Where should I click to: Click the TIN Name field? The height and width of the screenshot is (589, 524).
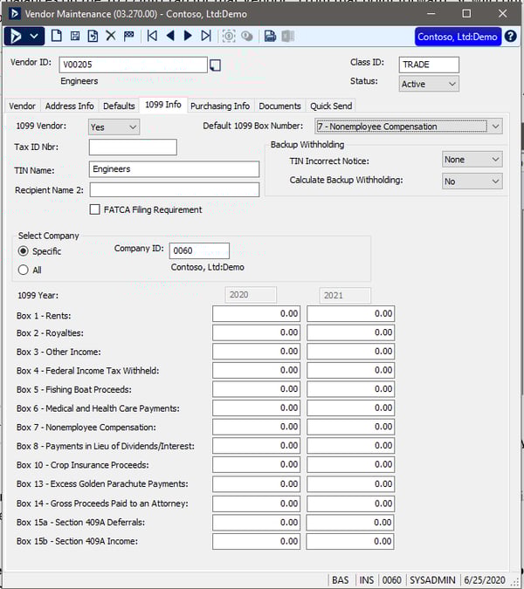174,169
